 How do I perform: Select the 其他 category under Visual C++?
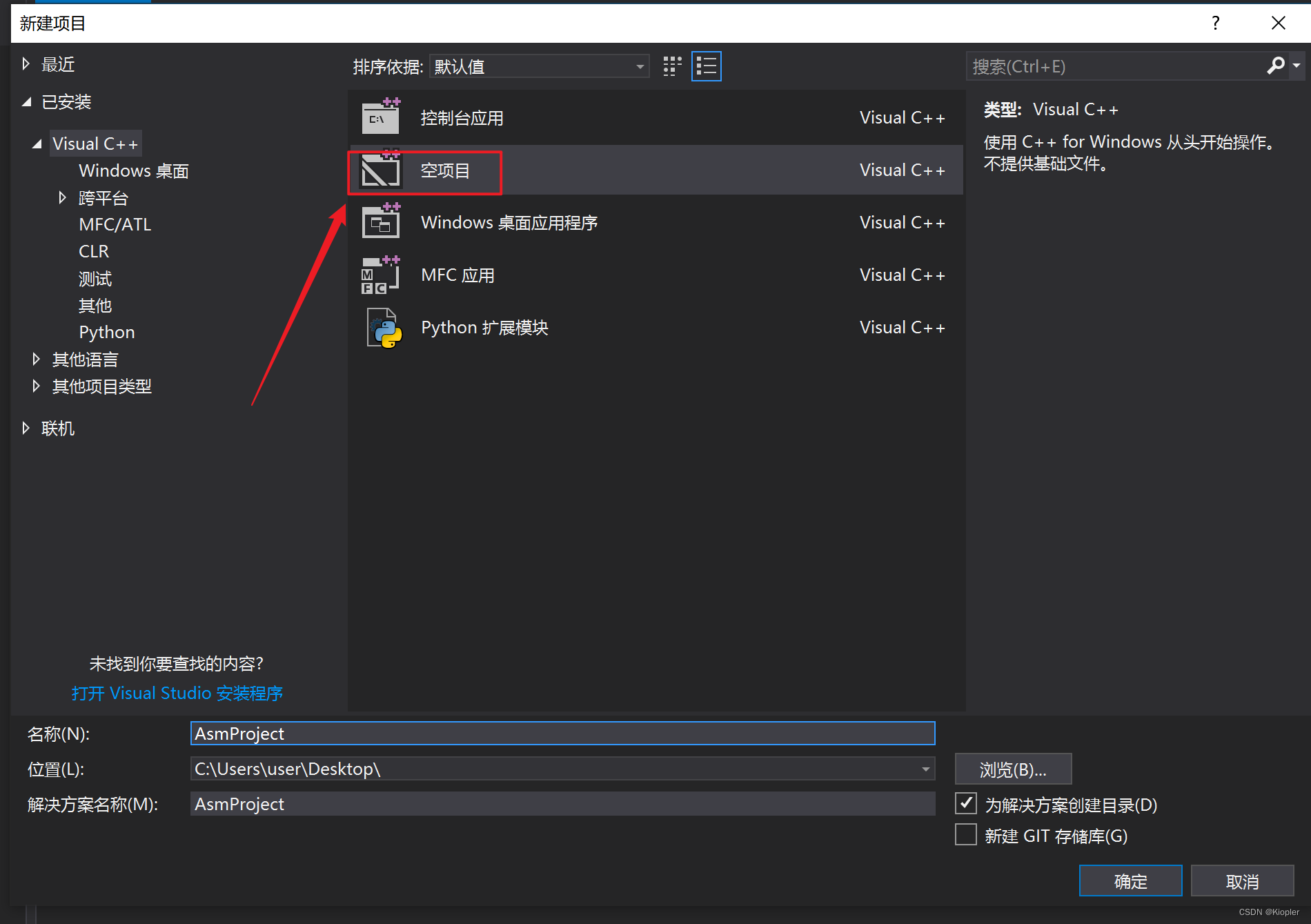95,305
